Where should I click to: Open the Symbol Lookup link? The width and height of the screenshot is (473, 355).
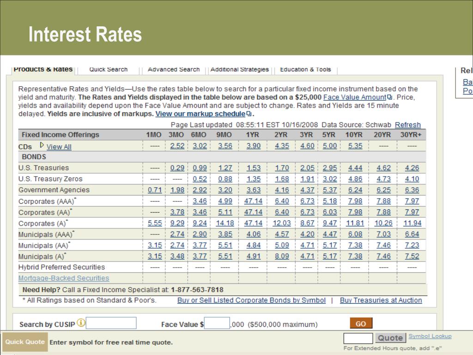coord(430,336)
